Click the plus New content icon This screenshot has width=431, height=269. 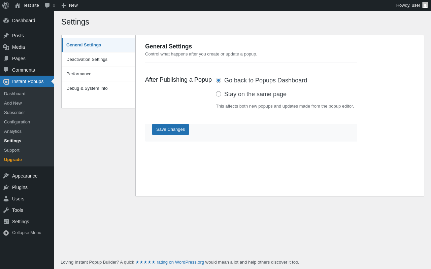[x=64, y=5]
